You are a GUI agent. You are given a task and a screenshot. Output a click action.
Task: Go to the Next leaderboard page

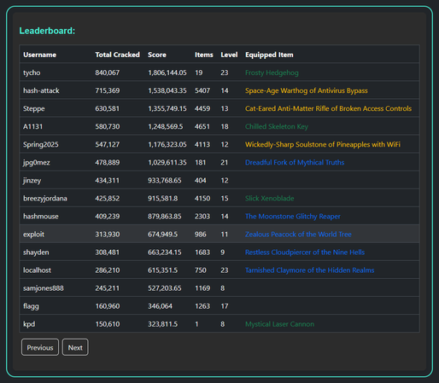(75, 347)
